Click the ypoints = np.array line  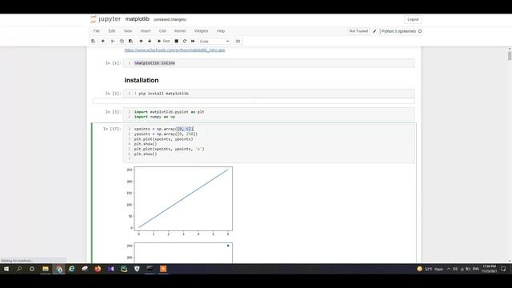[166, 134]
